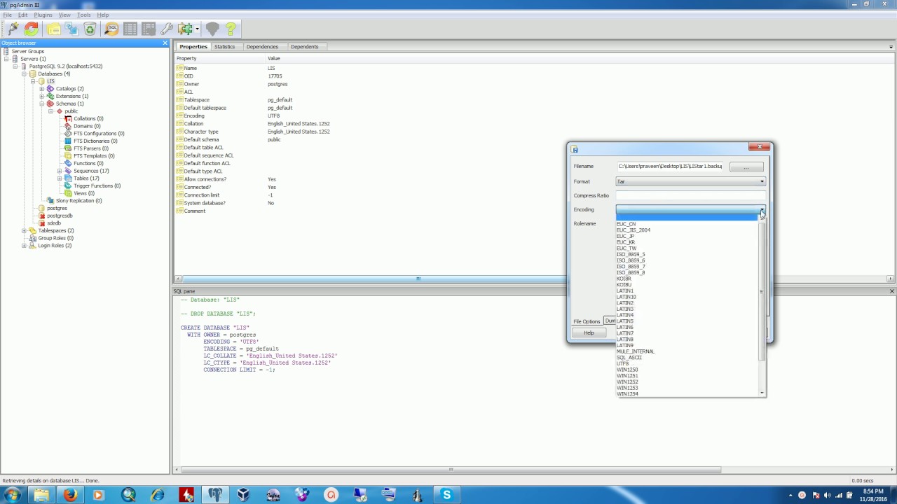The image size is (897, 504).
Task: Click the pgAdmin elephant taskbar icon
Action: point(214,495)
